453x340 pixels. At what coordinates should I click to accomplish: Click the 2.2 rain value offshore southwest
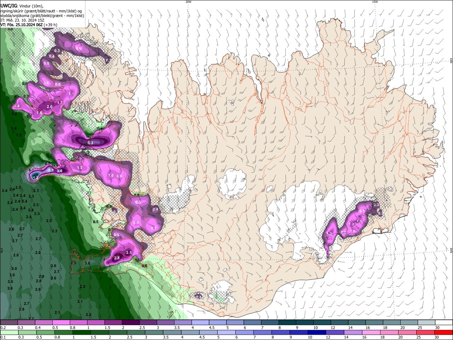click(x=88, y=314)
